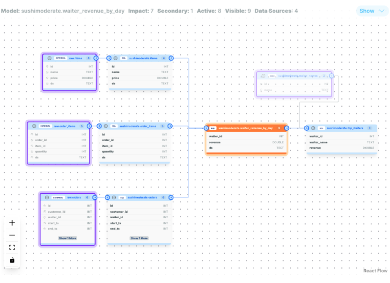Click the right handle of waiter_names node
The height and width of the screenshot is (283, 390).
(x=331, y=76)
